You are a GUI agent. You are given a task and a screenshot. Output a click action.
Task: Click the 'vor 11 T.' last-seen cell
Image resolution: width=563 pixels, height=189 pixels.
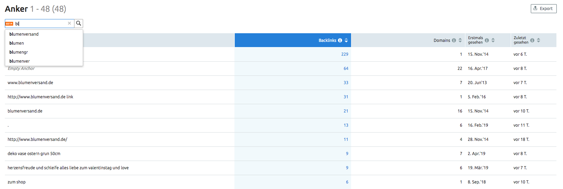(521, 125)
